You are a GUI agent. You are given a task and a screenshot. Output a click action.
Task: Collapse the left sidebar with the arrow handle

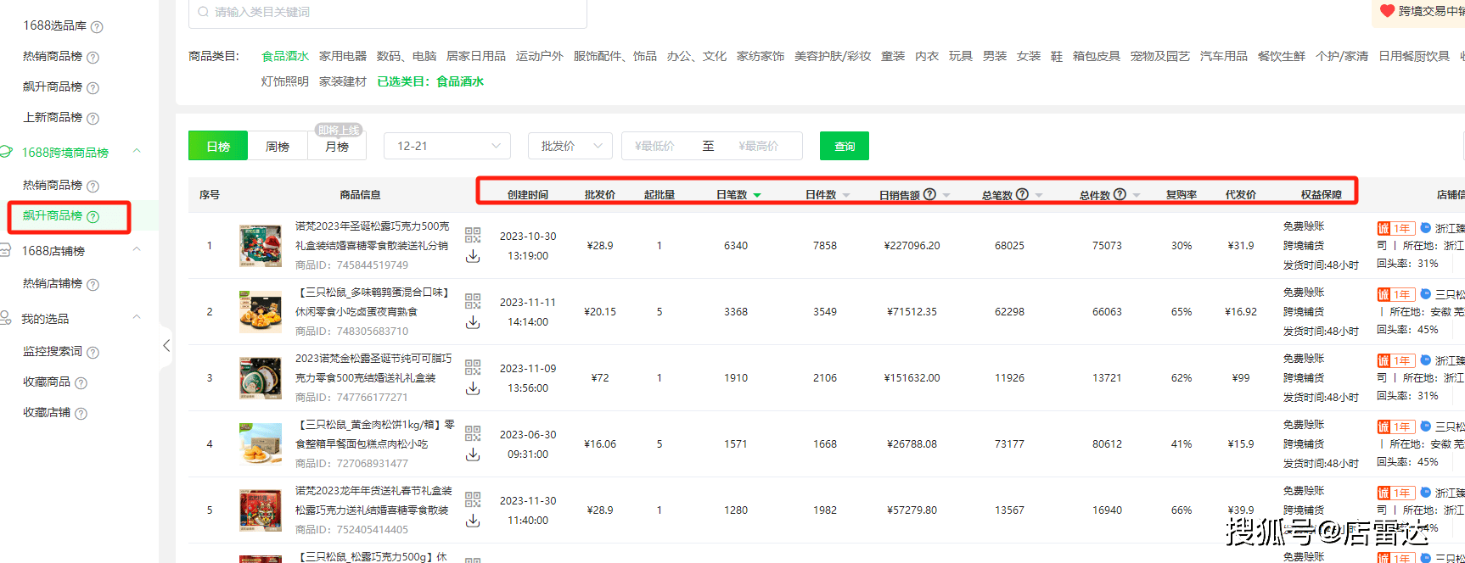point(166,345)
